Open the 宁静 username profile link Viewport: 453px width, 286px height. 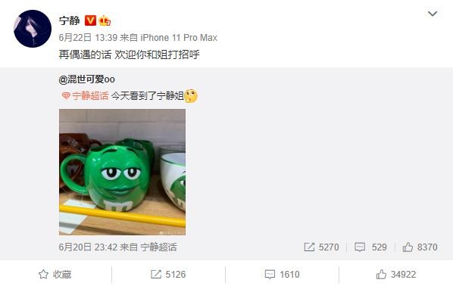(70, 20)
